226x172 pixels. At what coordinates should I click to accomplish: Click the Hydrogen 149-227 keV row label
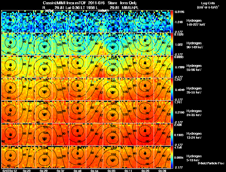[195, 23]
